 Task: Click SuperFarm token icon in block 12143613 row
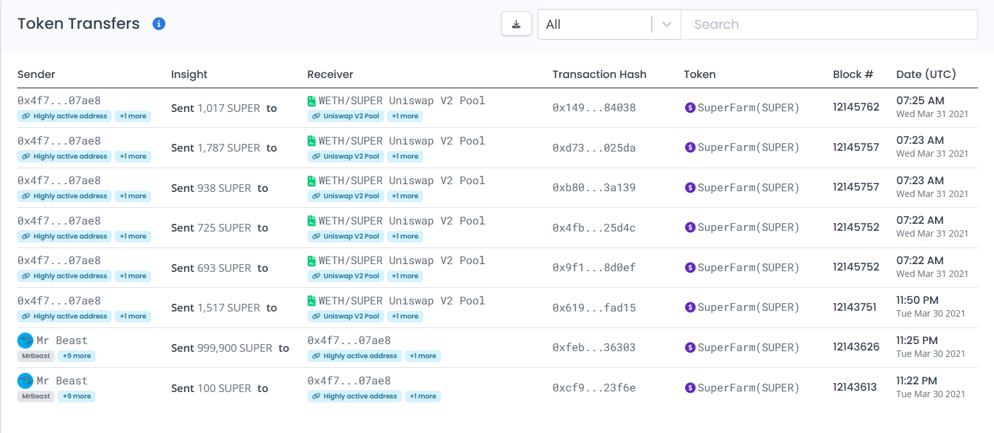click(x=690, y=388)
